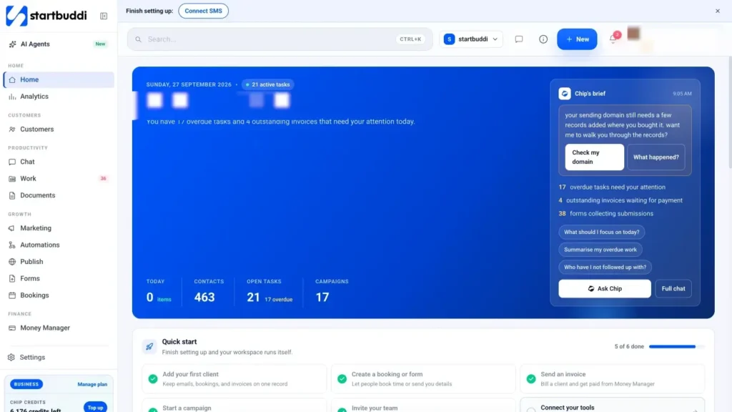
Task: Click the Analytics bar chart icon
Action: coord(12,97)
